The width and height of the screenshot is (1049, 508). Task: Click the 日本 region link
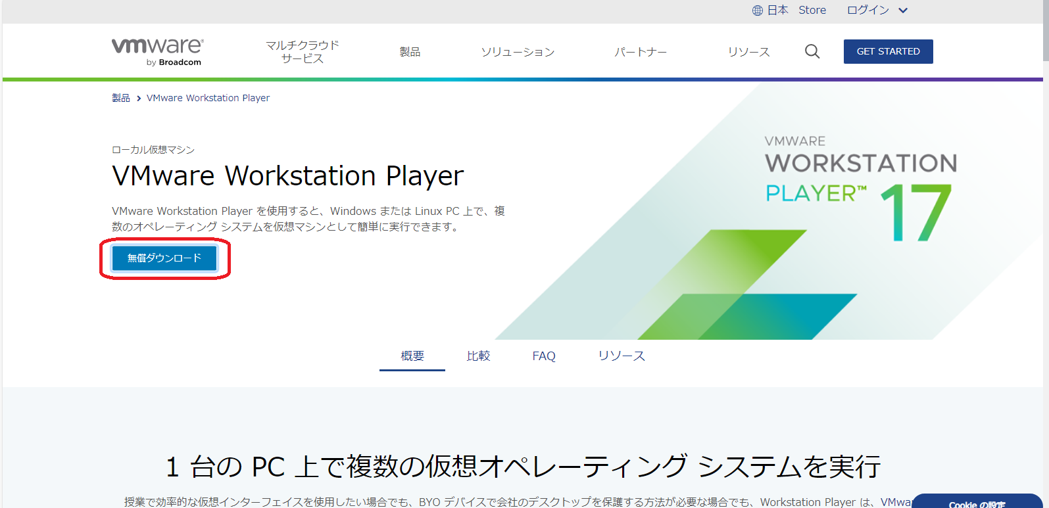point(777,11)
